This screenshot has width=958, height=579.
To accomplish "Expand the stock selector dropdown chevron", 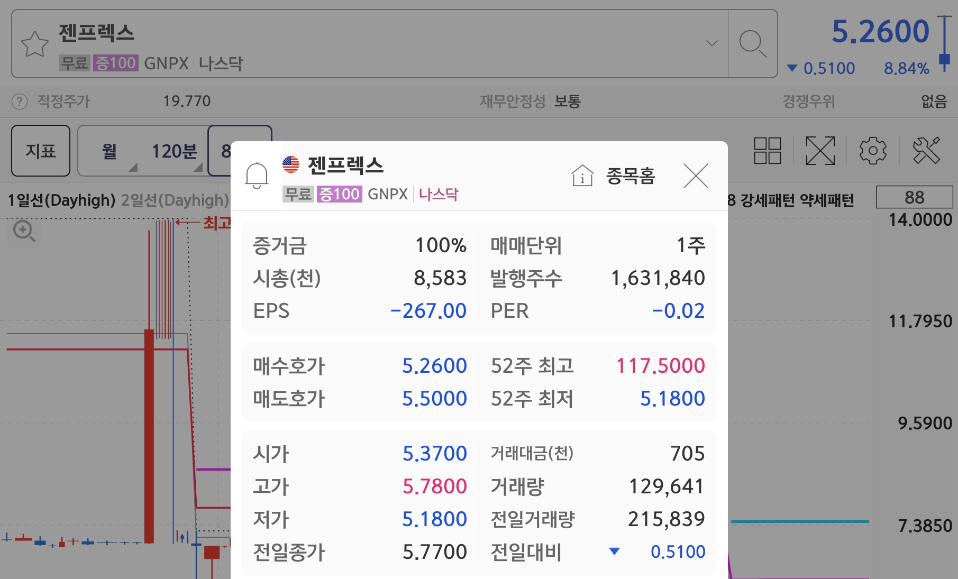I will point(712,43).
